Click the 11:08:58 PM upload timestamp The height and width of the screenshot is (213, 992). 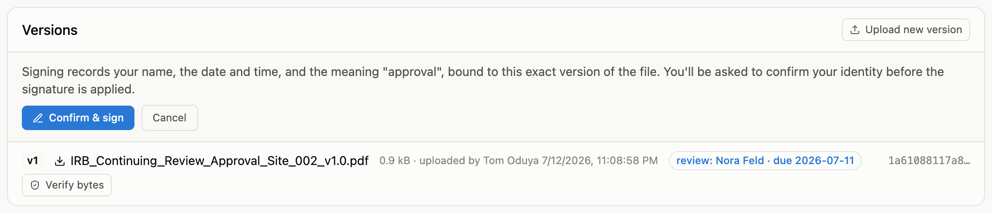tap(627, 161)
